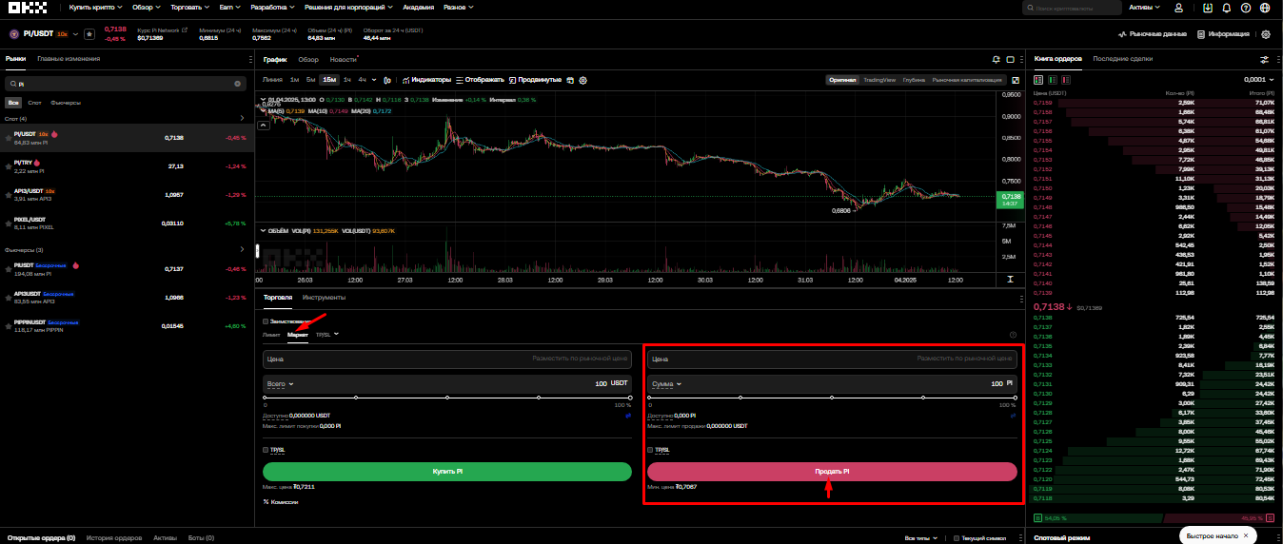Open the Всего dropdown in buy form
Viewport: 1283px width, 544px height.
(x=282, y=384)
